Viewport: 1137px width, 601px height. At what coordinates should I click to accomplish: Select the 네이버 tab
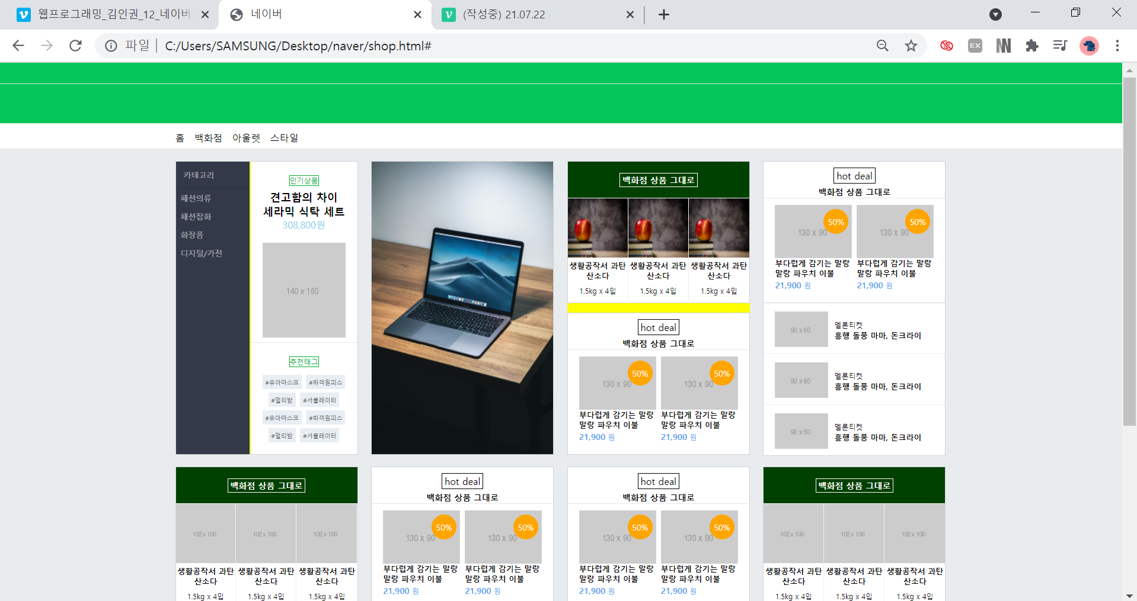coord(326,15)
